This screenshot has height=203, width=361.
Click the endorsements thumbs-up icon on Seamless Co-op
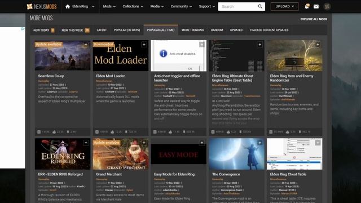click(54, 132)
